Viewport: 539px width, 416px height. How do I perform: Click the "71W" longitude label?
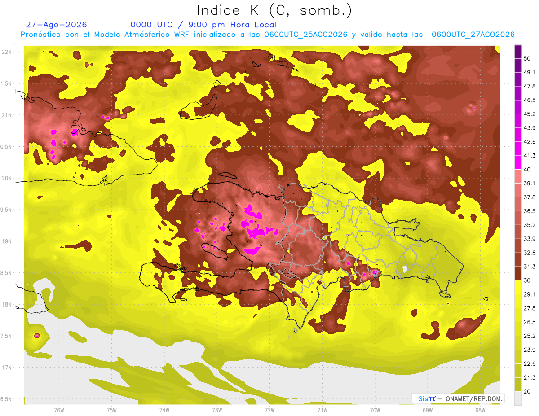point(322,410)
